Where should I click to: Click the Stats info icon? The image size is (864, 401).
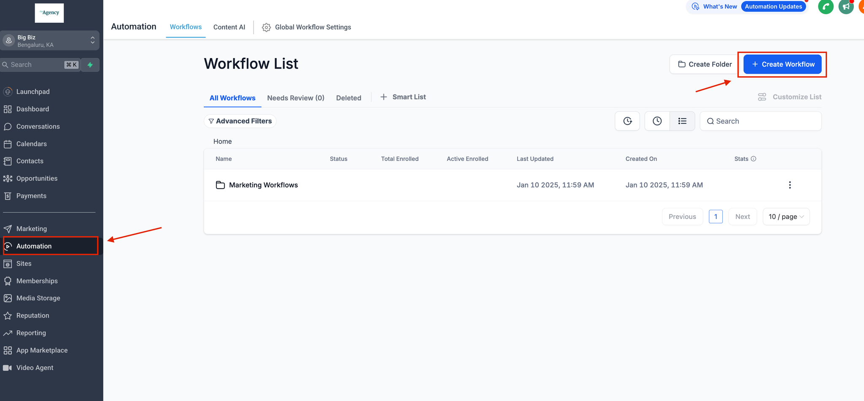753,159
